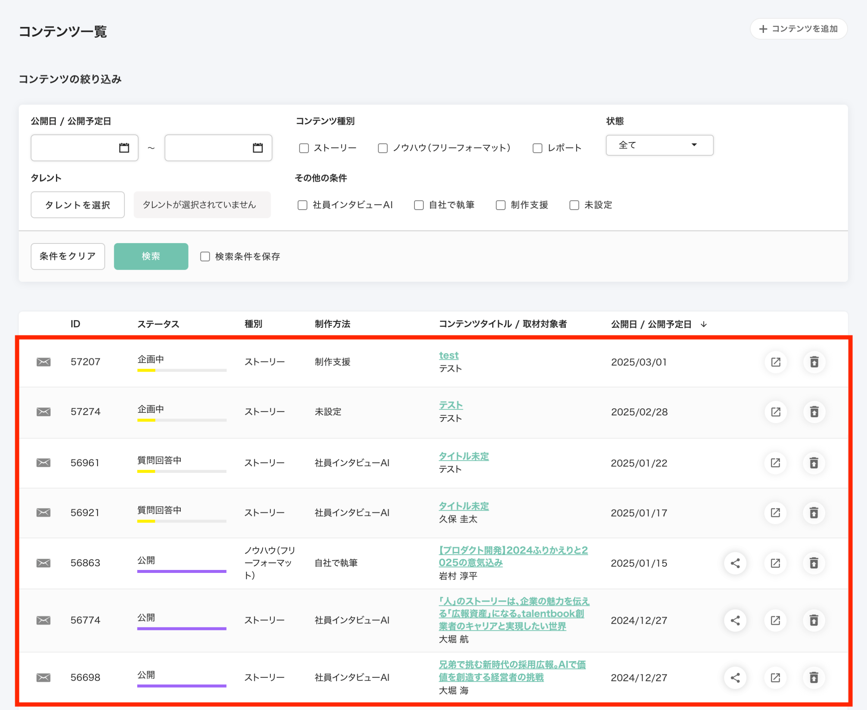The width and height of the screenshot is (867, 710).
Task: Click the タレントを選択 button
Action: point(77,205)
